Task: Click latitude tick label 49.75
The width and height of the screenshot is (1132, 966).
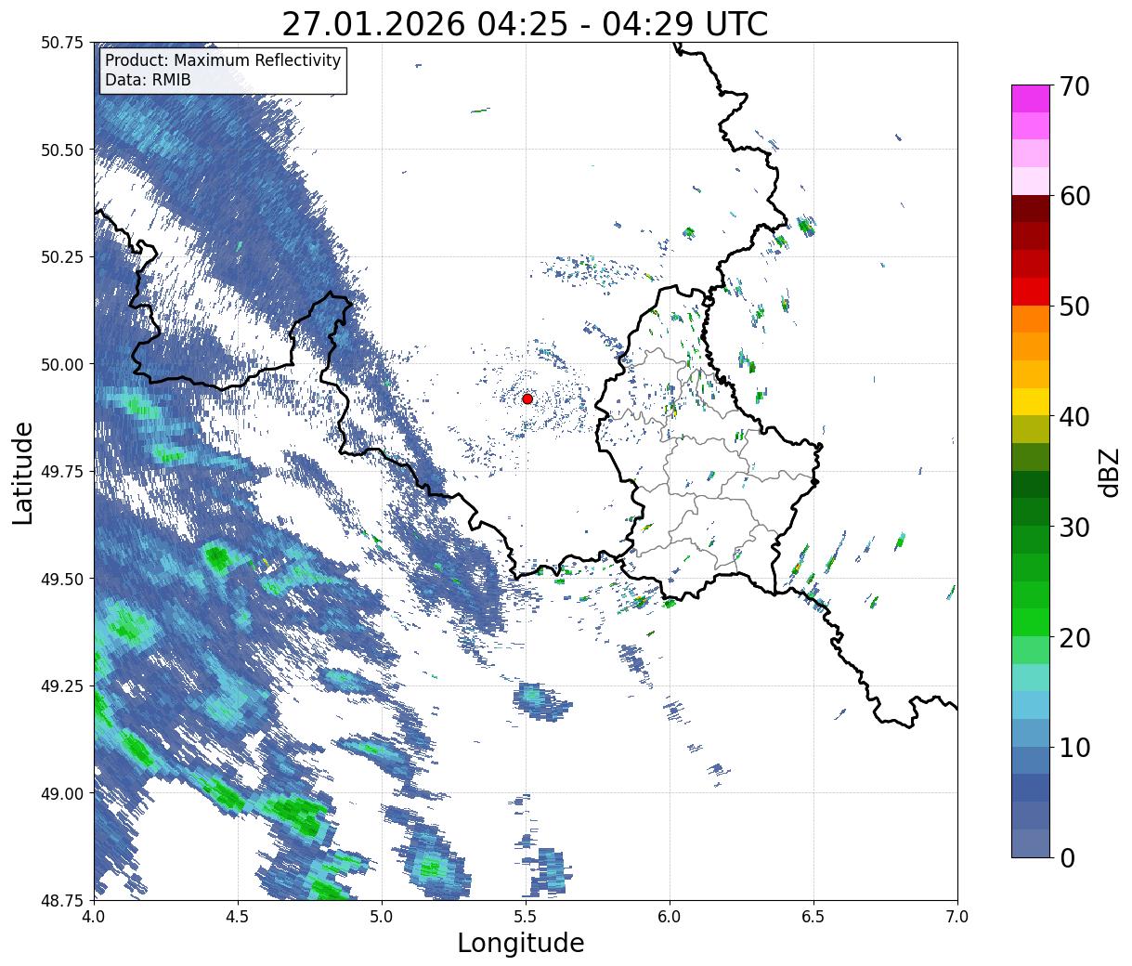Action: [62, 471]
